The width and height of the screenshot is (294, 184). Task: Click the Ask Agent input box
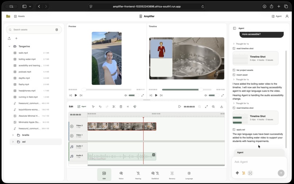pos(259,162)
